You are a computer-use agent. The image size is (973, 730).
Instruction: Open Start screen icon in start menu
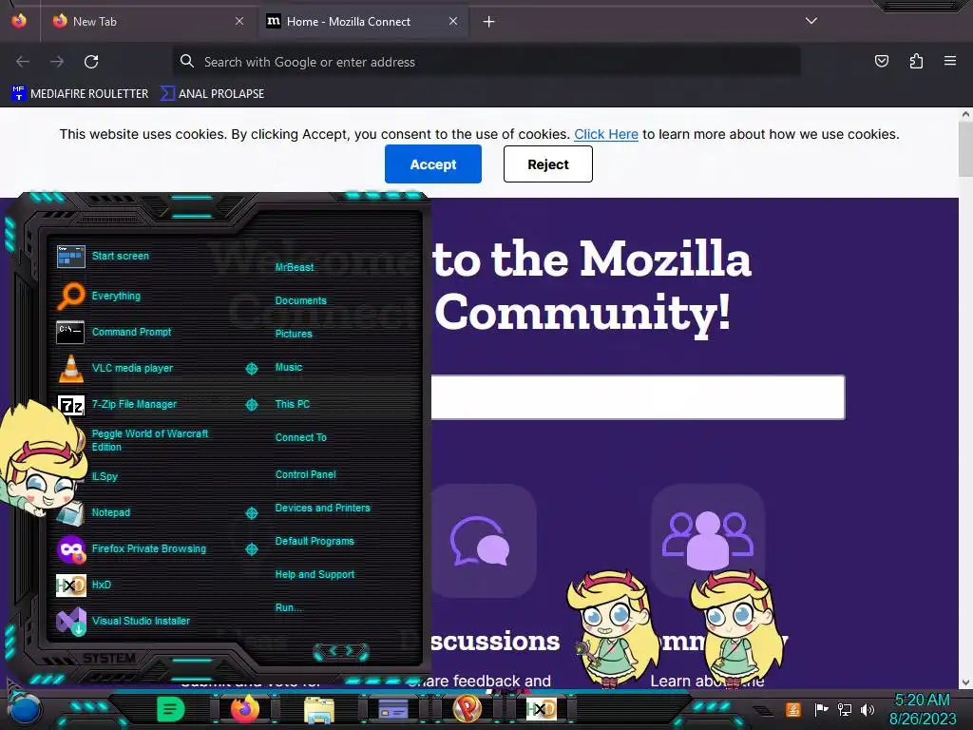point(70,257)
